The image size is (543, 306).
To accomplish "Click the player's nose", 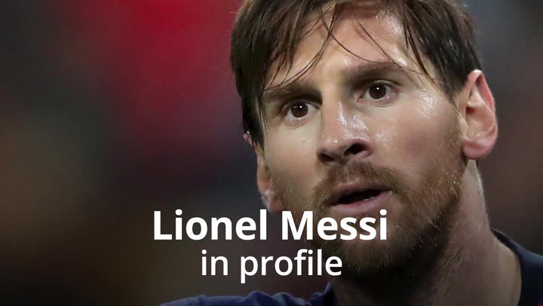I will tap(341, 142).
